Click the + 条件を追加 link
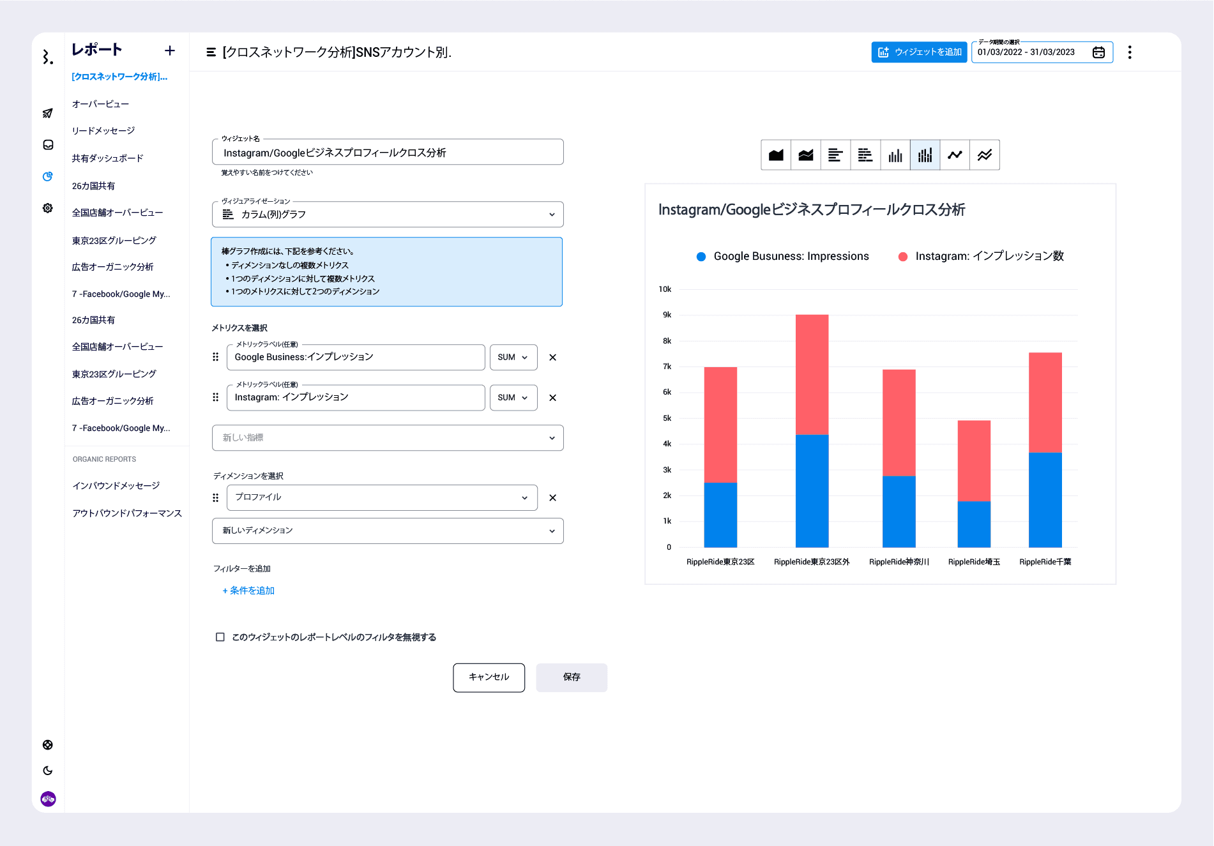Image resolution: width=1214 pixels, height=846 pixels. point(248,591)
